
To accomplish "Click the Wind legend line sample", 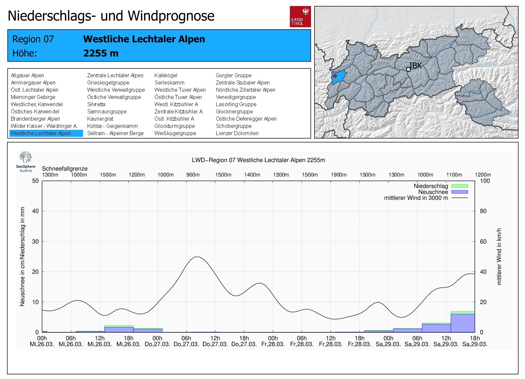I will point(459,198).
